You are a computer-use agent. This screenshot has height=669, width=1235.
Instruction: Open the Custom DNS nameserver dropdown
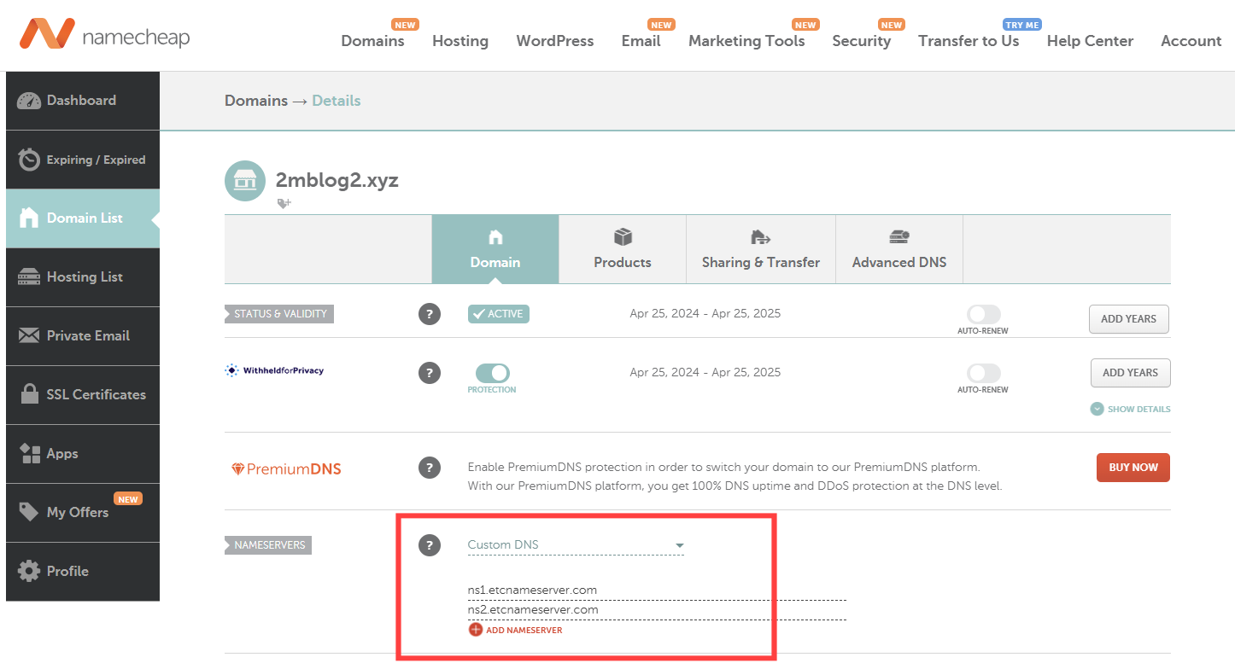click(x=576, y=545)
